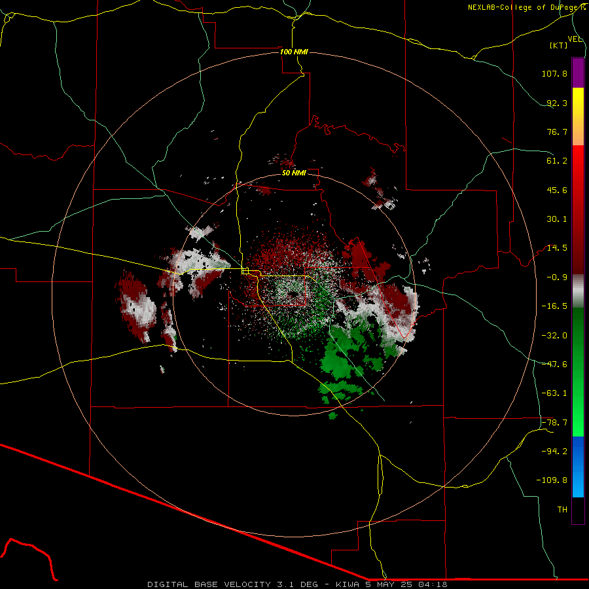Select the -16.5 legend value
The width and height of the screenshot is (589, 589).
click(554, 306)
